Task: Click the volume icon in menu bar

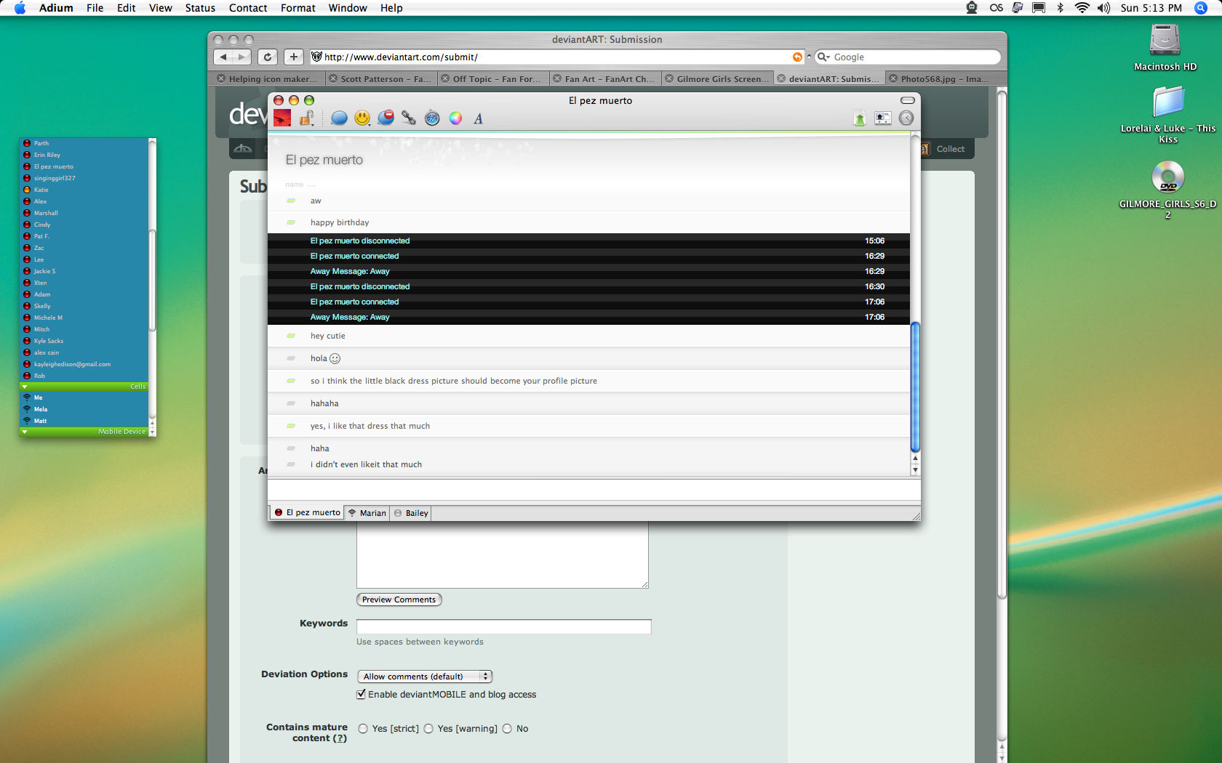Action: pyautogui.click(x=1104, y=8)
